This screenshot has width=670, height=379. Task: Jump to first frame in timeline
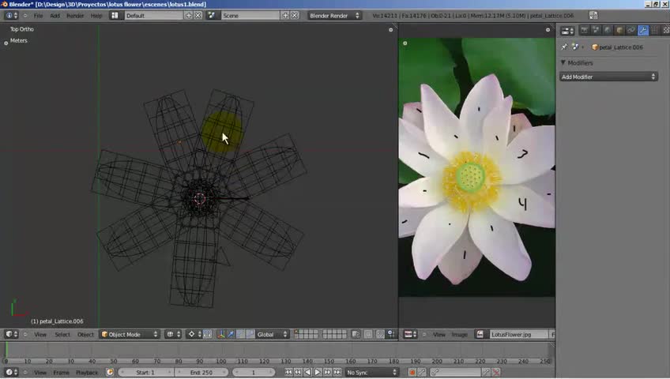pyautogui.click(x=288, y=372)
